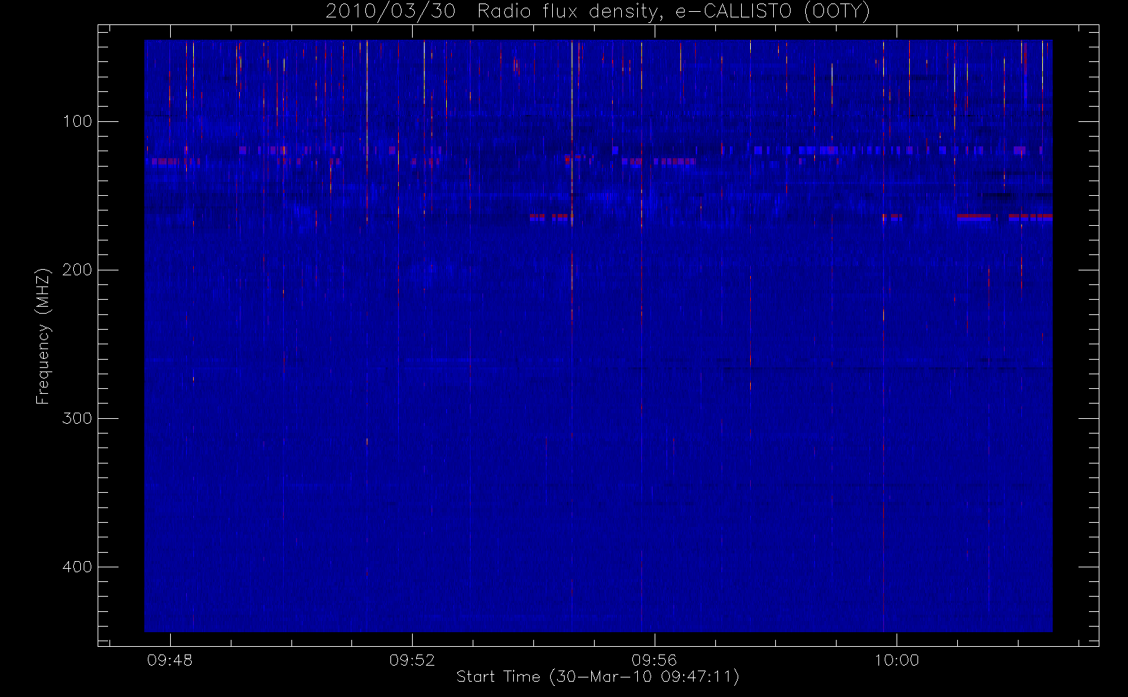Click the 'Frequency (MHZ)' axis label
This screenshot has width=1128, height=697.
(x=43, y=336)
